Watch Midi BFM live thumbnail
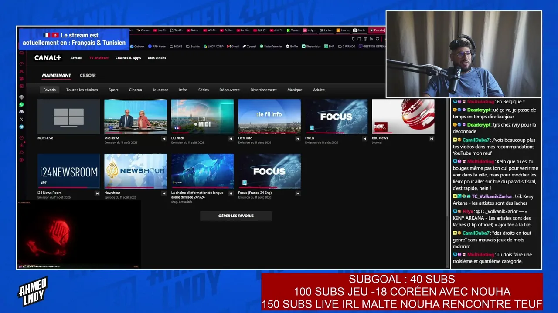The height and width of the screenshot is (313, 558). pyautogui.click(x=136, y=117)
